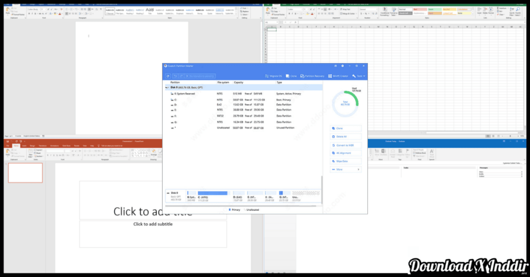Open the Section dropdown in PowerPoint
This screenshot has width=530, height=277.
[x=39, y=157]
